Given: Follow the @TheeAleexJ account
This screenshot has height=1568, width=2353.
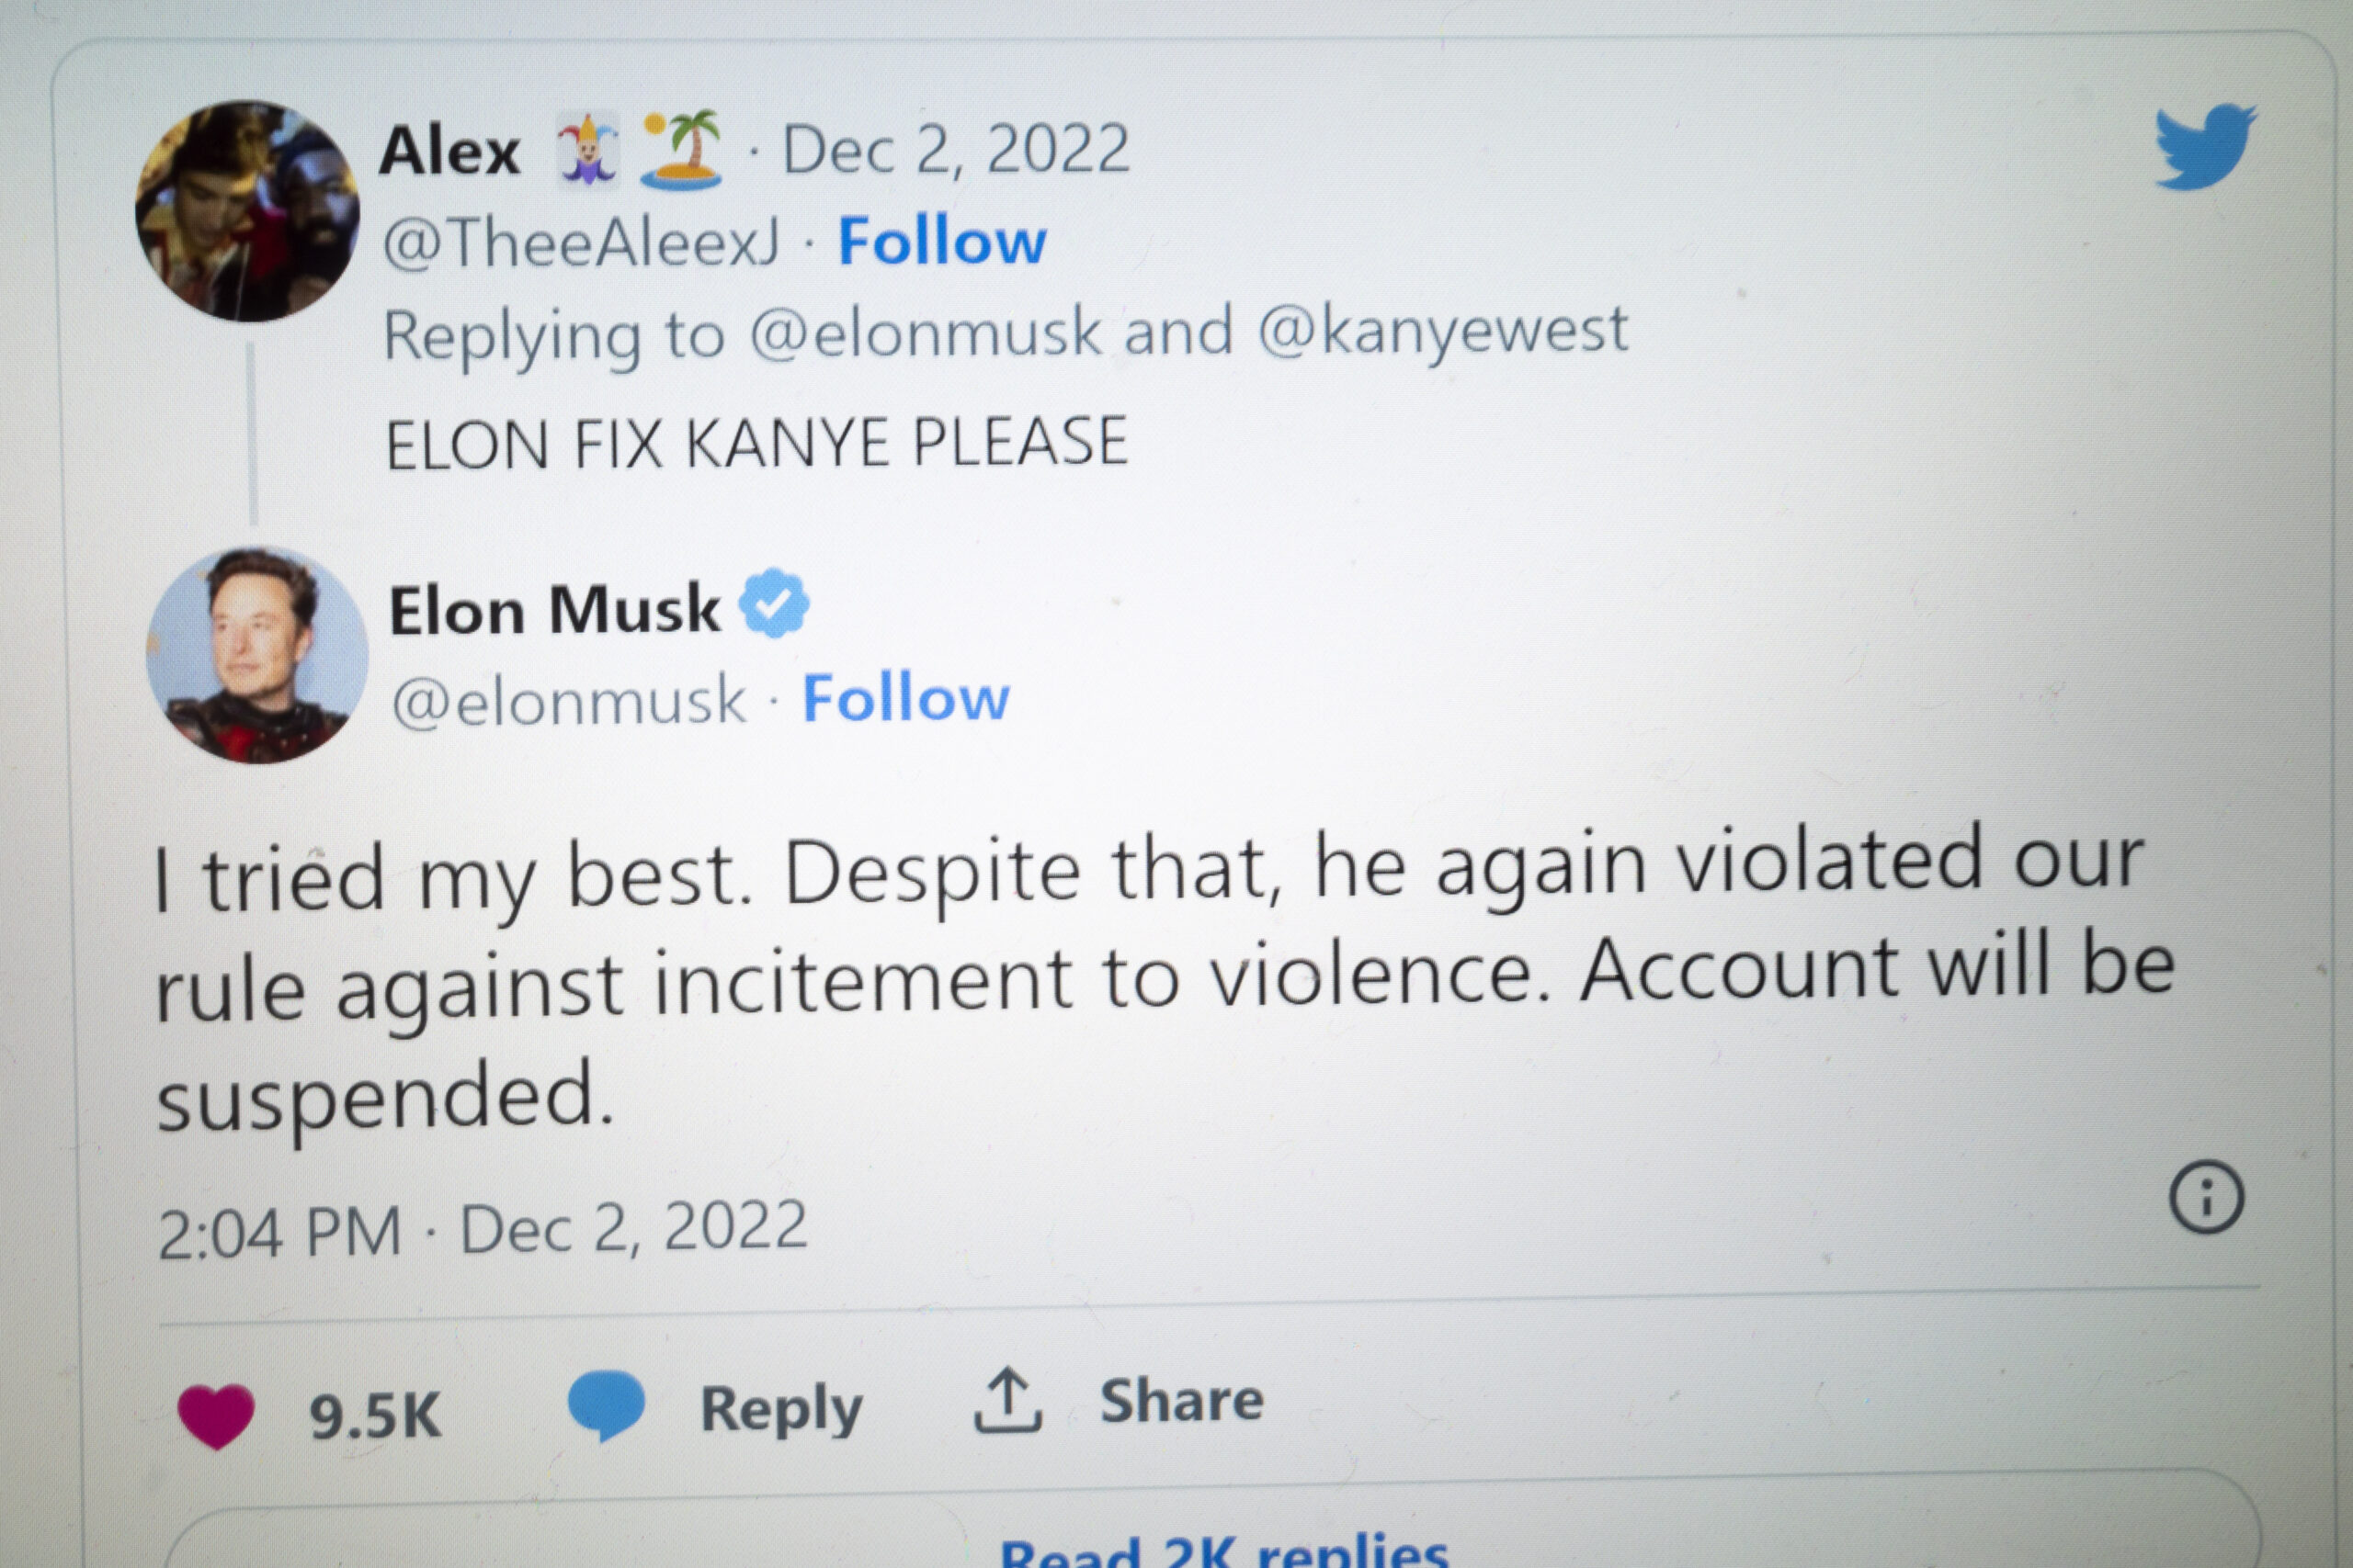Looking at the screenshot, I should click(941, 242).
